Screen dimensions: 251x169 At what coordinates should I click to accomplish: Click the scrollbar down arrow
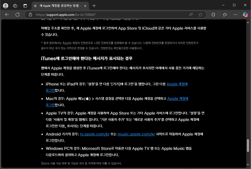click(248, 164)
